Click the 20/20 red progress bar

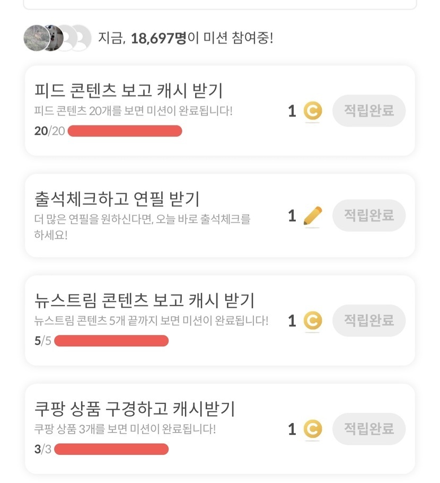click(125, 131)
